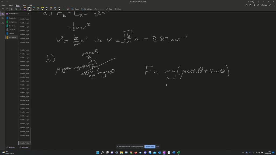
Task: Open File Explorer from taskbar
Action: 122,152
